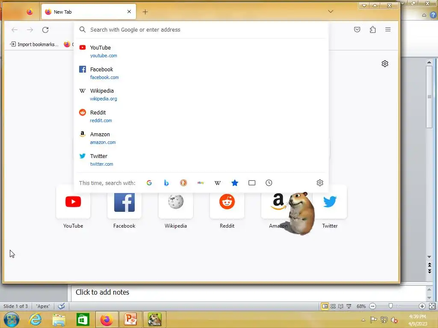Search bookmarks using the star icon
438x328 pixels.
click(x=235, y=183)
